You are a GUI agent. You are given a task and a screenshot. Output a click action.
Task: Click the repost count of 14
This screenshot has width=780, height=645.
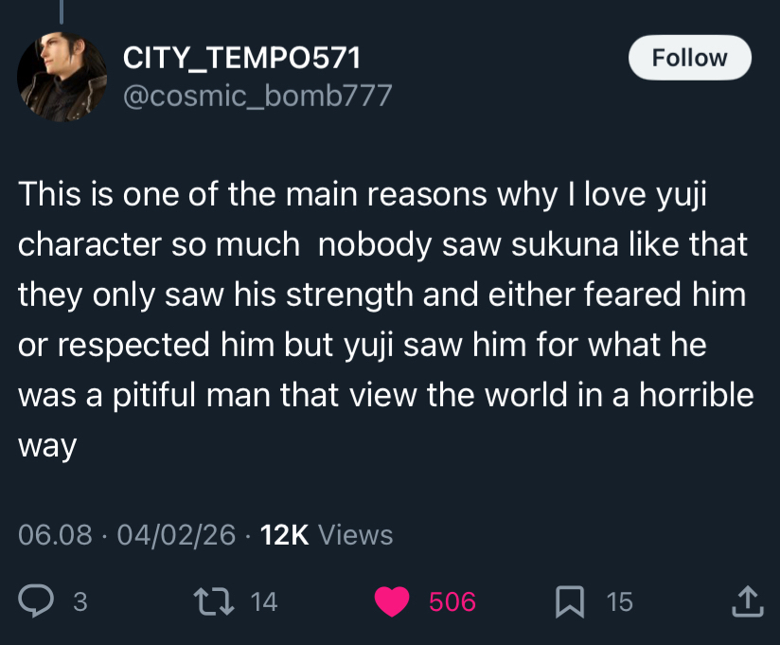(x=264, y=601)
